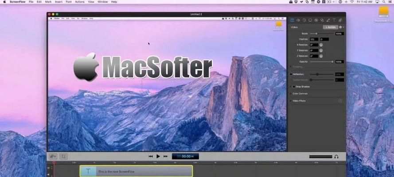Click the X Rotation dial
The image size is (394, 177).
pos(321,45)
